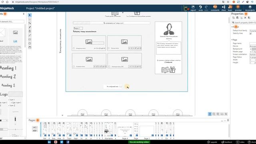Share the project
This screenshot has height=144, width=256.
tap(224, 8)
